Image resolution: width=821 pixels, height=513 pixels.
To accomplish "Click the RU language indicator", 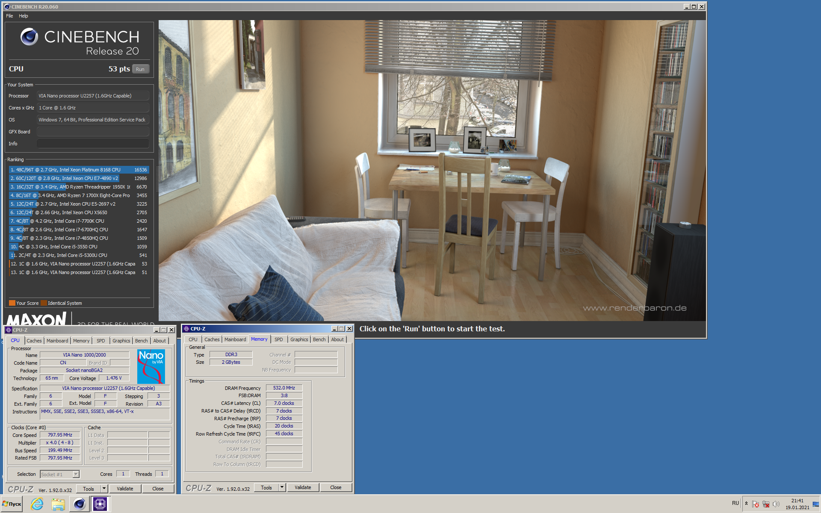I will (x=735, y=503).
